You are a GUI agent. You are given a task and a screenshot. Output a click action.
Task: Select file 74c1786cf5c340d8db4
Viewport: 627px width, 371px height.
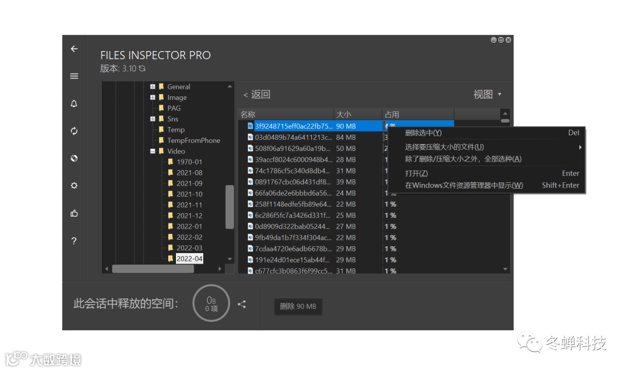point(294,171)
